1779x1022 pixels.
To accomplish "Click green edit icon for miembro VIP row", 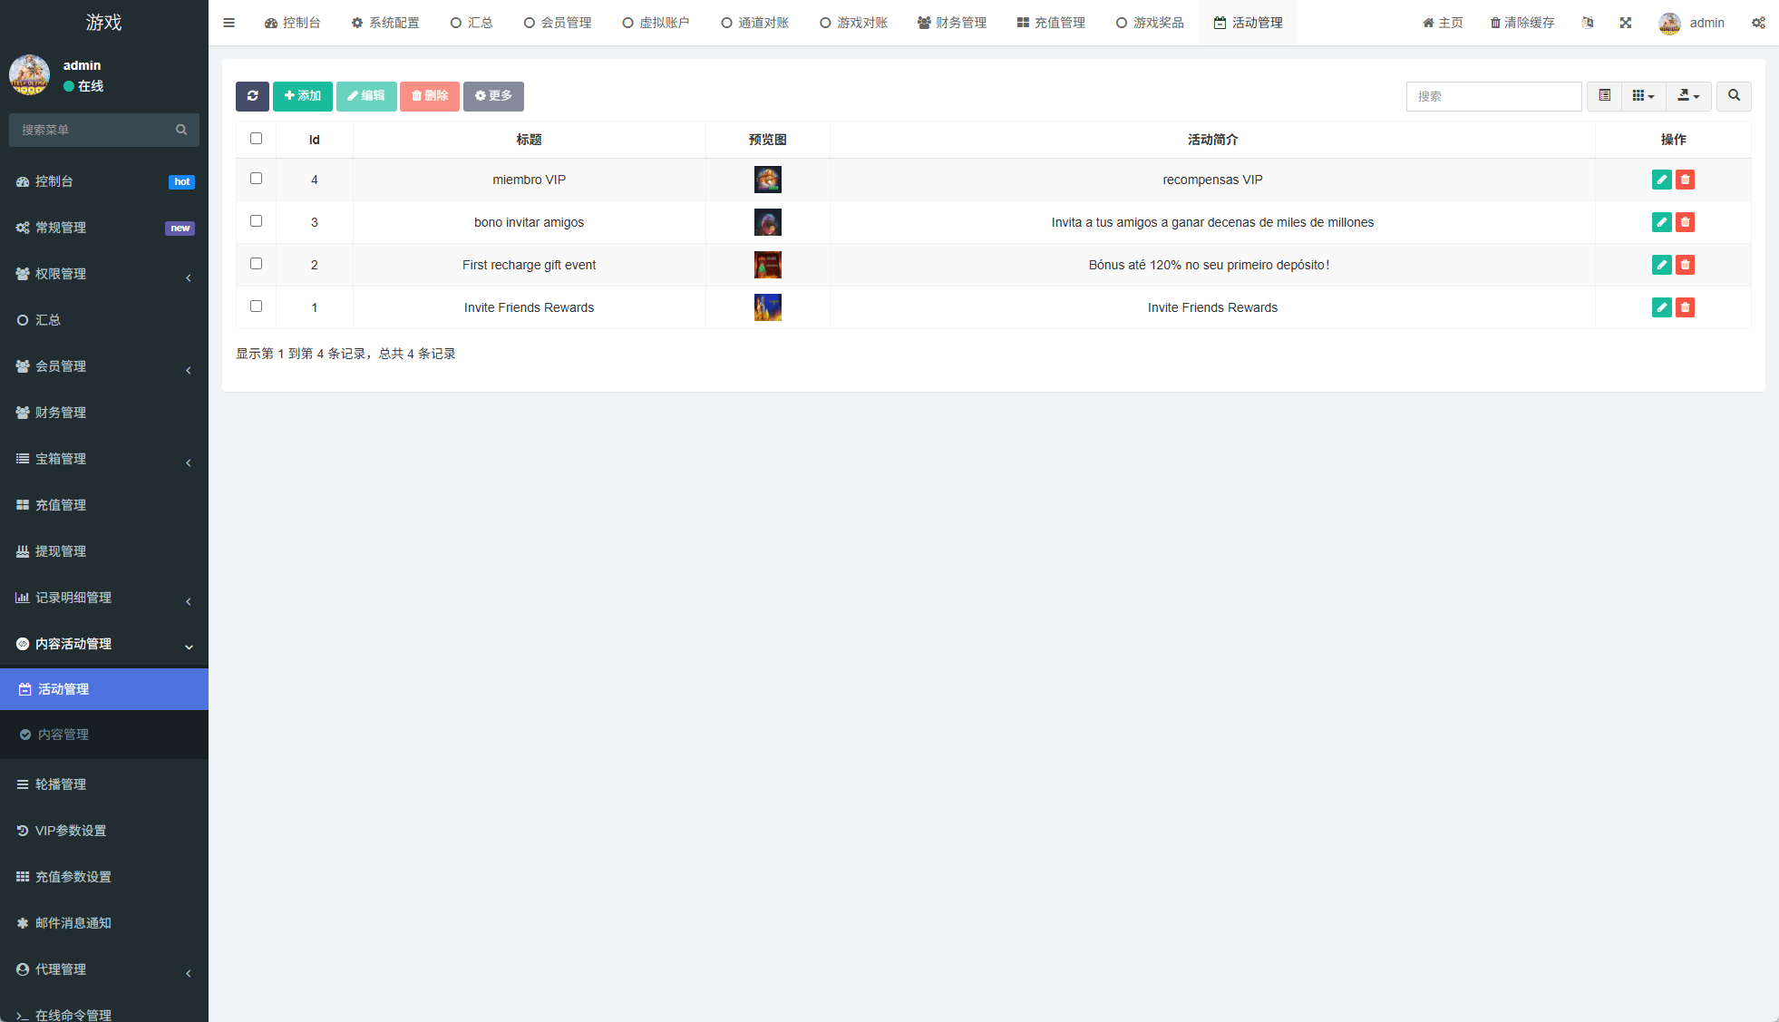I will (x=1661, y=180).
